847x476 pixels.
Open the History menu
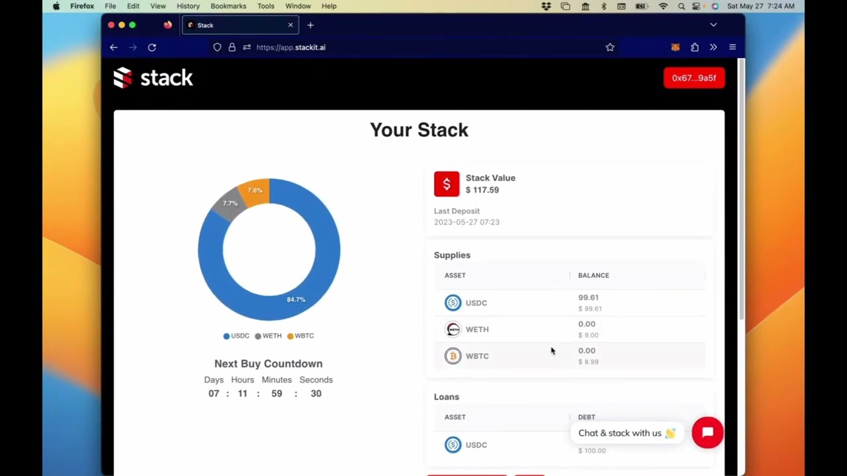pyautogui.click(x=188, y=6)
